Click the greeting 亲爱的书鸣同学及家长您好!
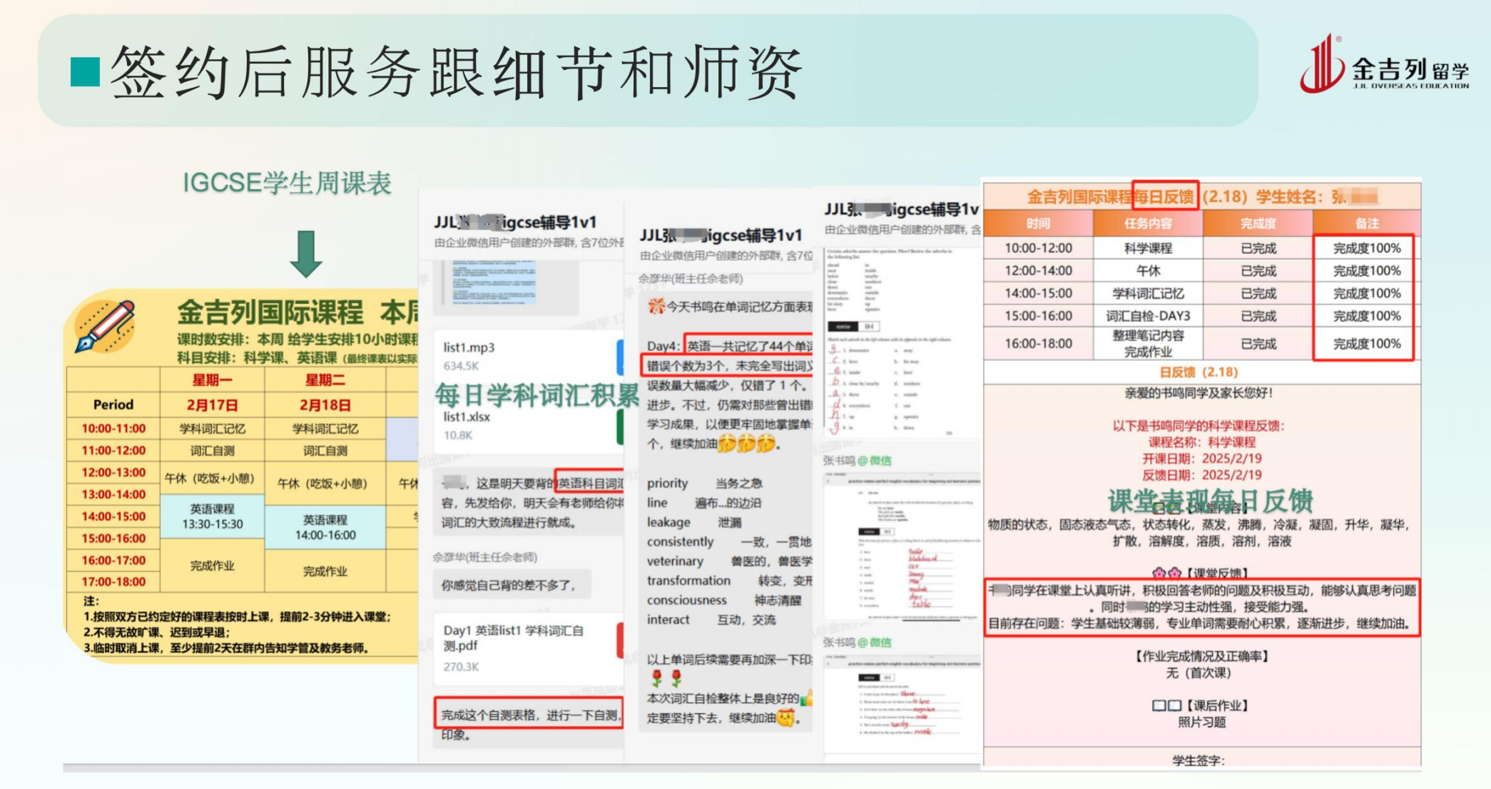The width and height of the screenshot is (1491, 789). [x=1199, y=392]
